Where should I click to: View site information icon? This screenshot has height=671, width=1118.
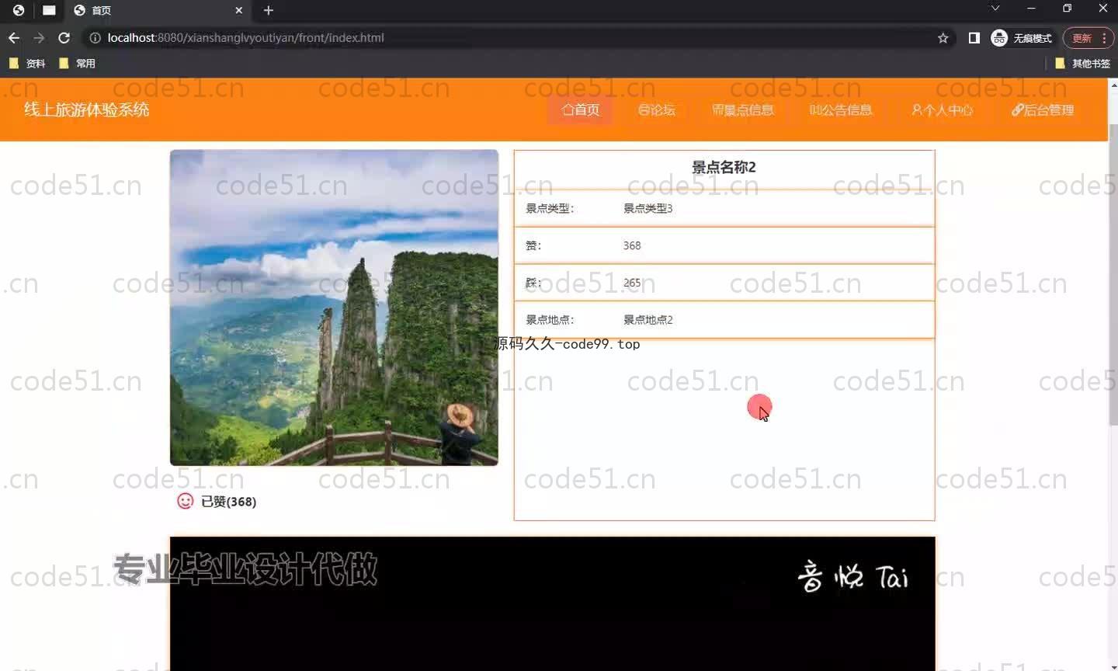pyautogui.click(x=95, y=37)
